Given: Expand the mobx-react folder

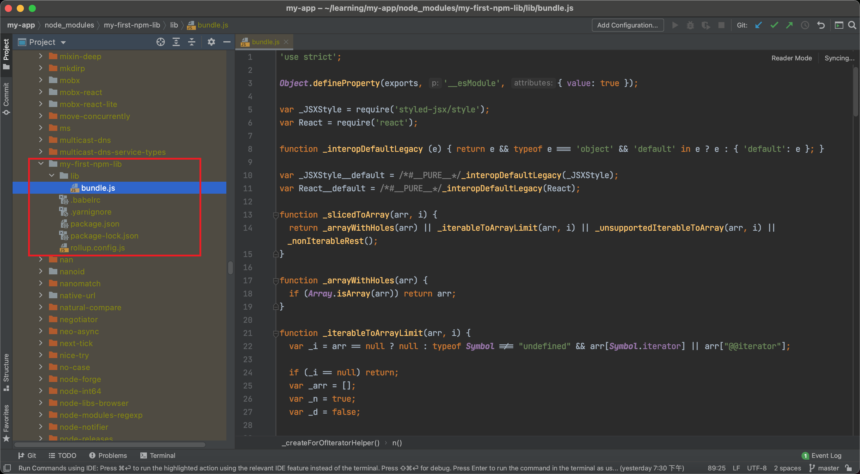Looking at the screenshot, I should [x=41, y=92].
